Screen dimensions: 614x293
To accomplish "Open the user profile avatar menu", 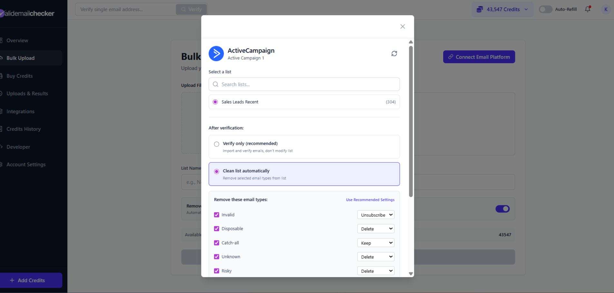I will pyautogui.click(x=606, y=9).
